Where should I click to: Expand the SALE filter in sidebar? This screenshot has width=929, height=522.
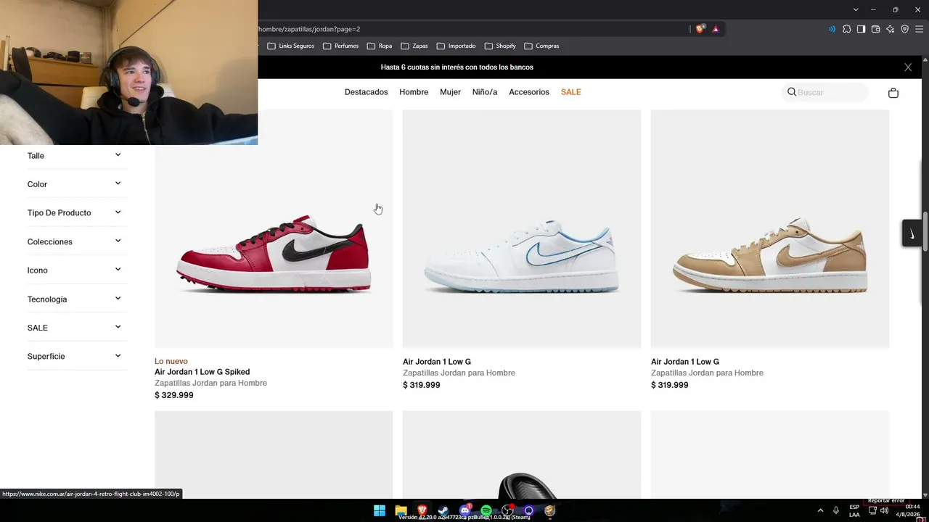pyautogui.click(x=77, y=328)
